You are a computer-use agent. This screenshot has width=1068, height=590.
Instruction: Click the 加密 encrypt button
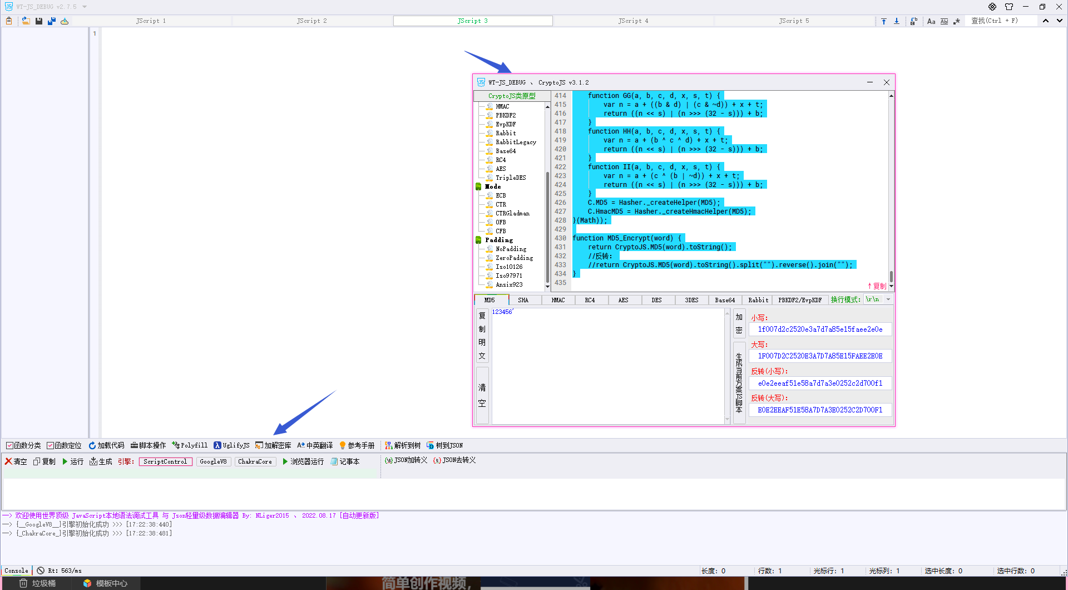pos(739,323)
